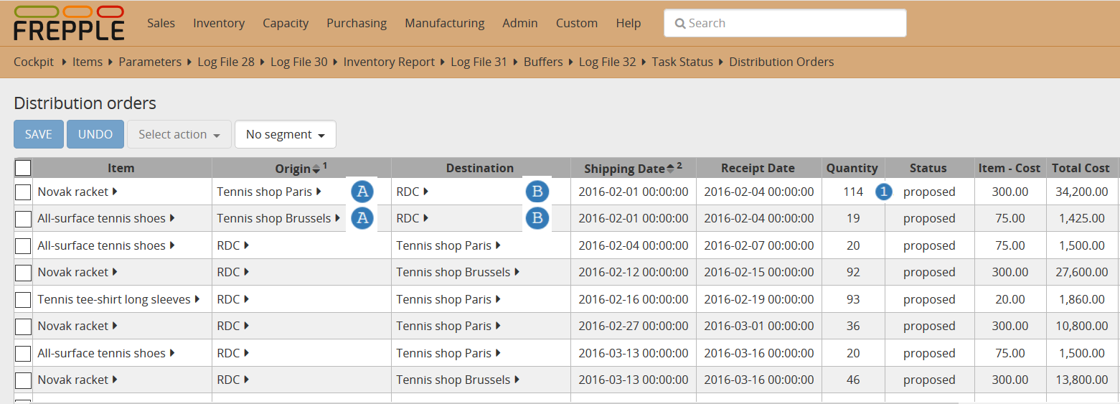Click the arrow icon next to Tennis tee-shirt long sleeves
This screenshot has height=404, width=1120.
pos(197,299)
